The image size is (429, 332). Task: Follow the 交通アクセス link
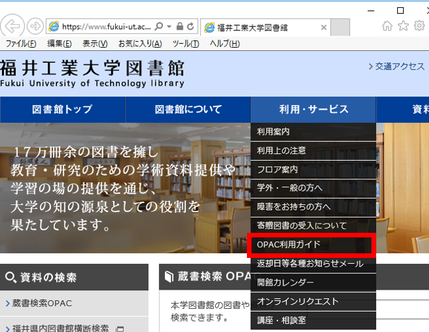point(397,66)
